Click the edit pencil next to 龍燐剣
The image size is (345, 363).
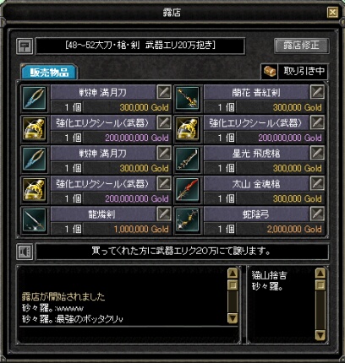click(164, 214)
